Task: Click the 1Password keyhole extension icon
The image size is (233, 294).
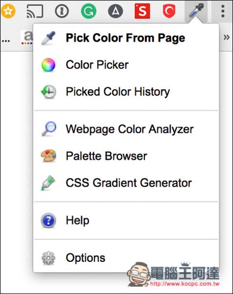Action: [62, 11]
